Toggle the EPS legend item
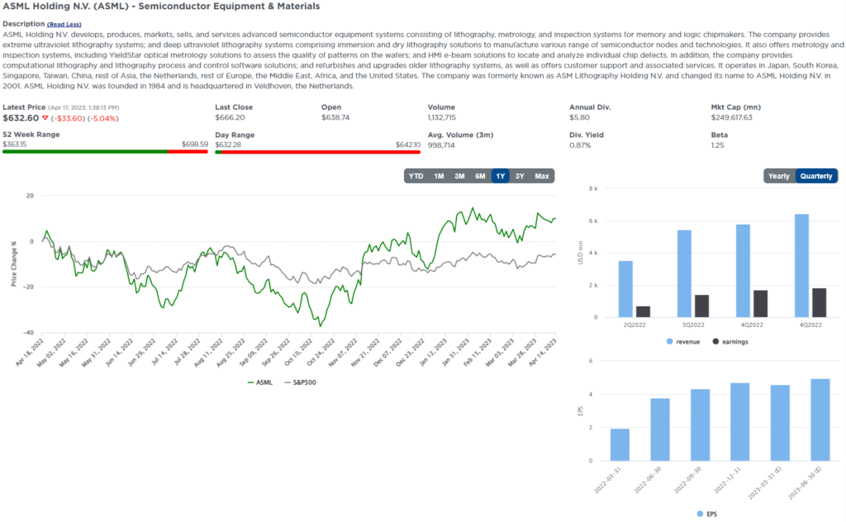 pyautogui.click(x=708, y=514)
